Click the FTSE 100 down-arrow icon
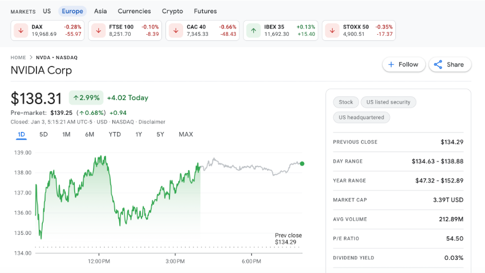Screen dimensions: 485x273 [x=98, y=31]
